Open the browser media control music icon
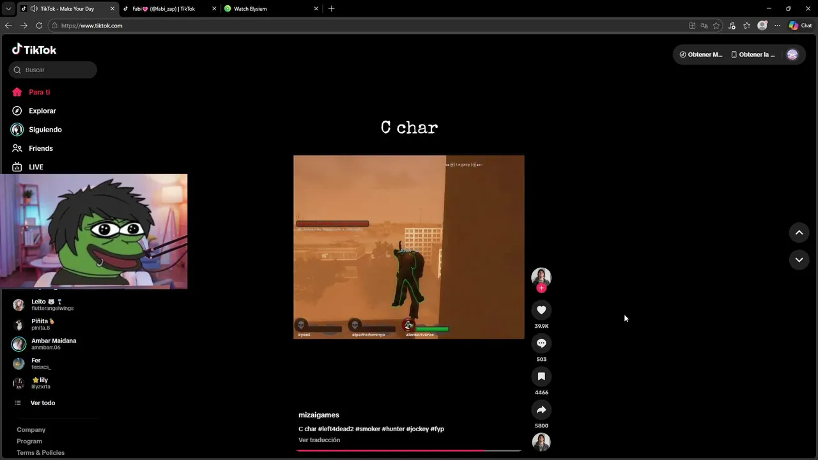Screen dimensions: 818x460 [732, 26]
